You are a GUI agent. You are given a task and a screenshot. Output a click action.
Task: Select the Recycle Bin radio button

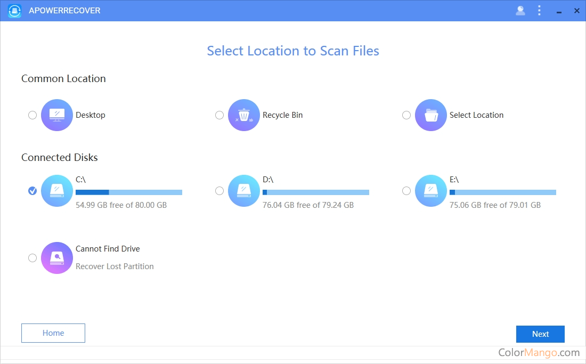pyautogui.click(x=219, y=115)
